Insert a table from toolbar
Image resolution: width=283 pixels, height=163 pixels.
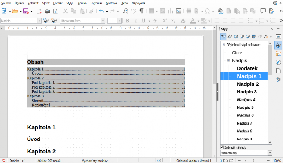tap(151, 11)
